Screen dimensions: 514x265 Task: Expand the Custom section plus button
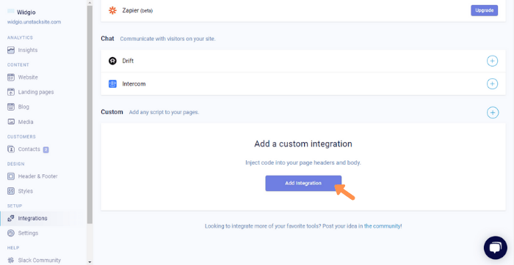tap(493, 113)
